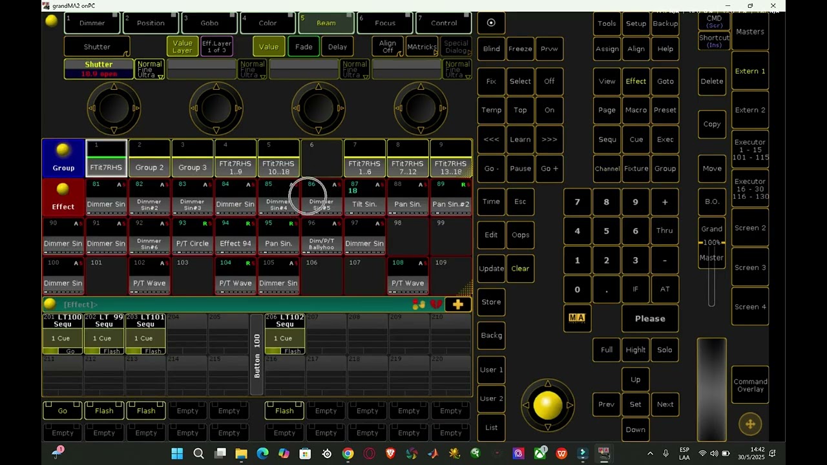This screenshot has width=827, height=465.
Task: Open the MAtricks menu
Action: (x=422, y=46)
